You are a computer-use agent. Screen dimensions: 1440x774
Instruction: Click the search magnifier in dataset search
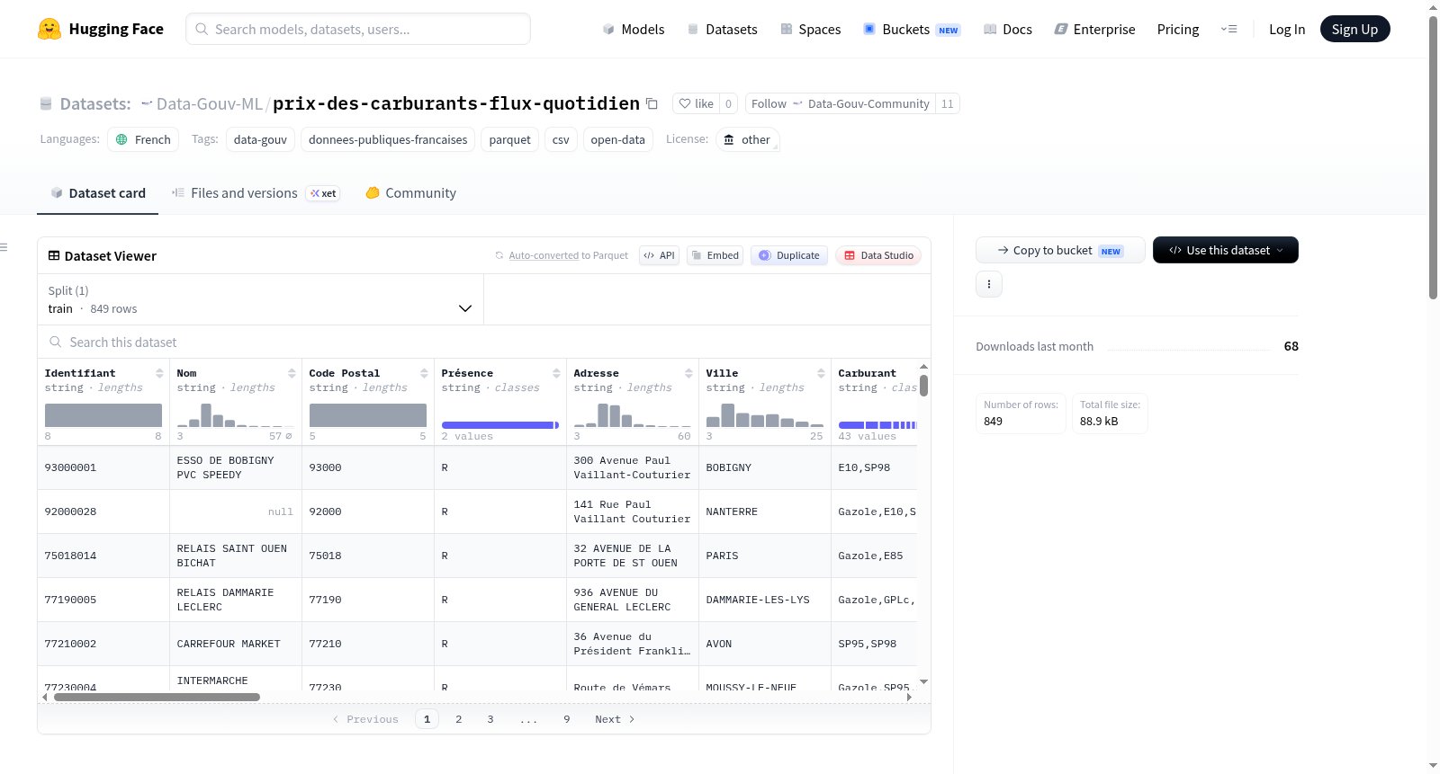(x=56, y=342)
